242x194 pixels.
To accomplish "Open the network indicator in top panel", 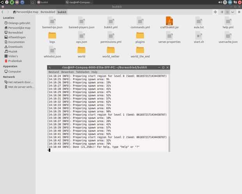I will coord(235,2).
